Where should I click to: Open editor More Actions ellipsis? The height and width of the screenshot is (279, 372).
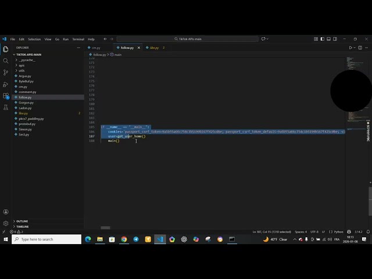pos(367,48)
